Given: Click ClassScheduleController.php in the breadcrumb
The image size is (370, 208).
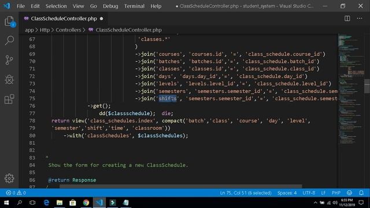Looking at the screenshot, I should point(128,30).
